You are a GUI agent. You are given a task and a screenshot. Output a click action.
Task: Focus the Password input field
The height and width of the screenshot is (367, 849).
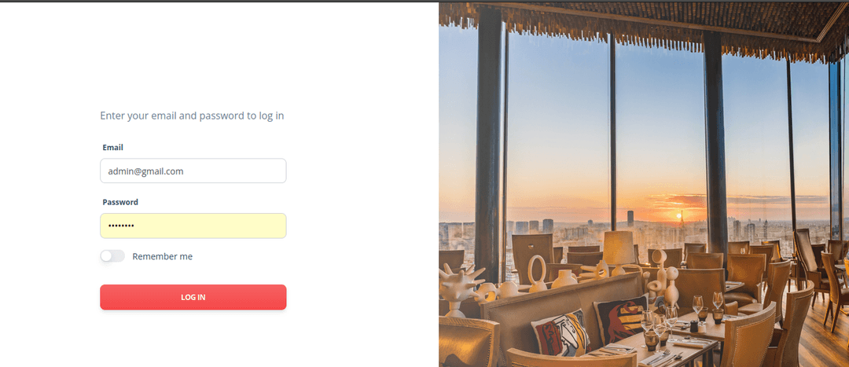193,226
